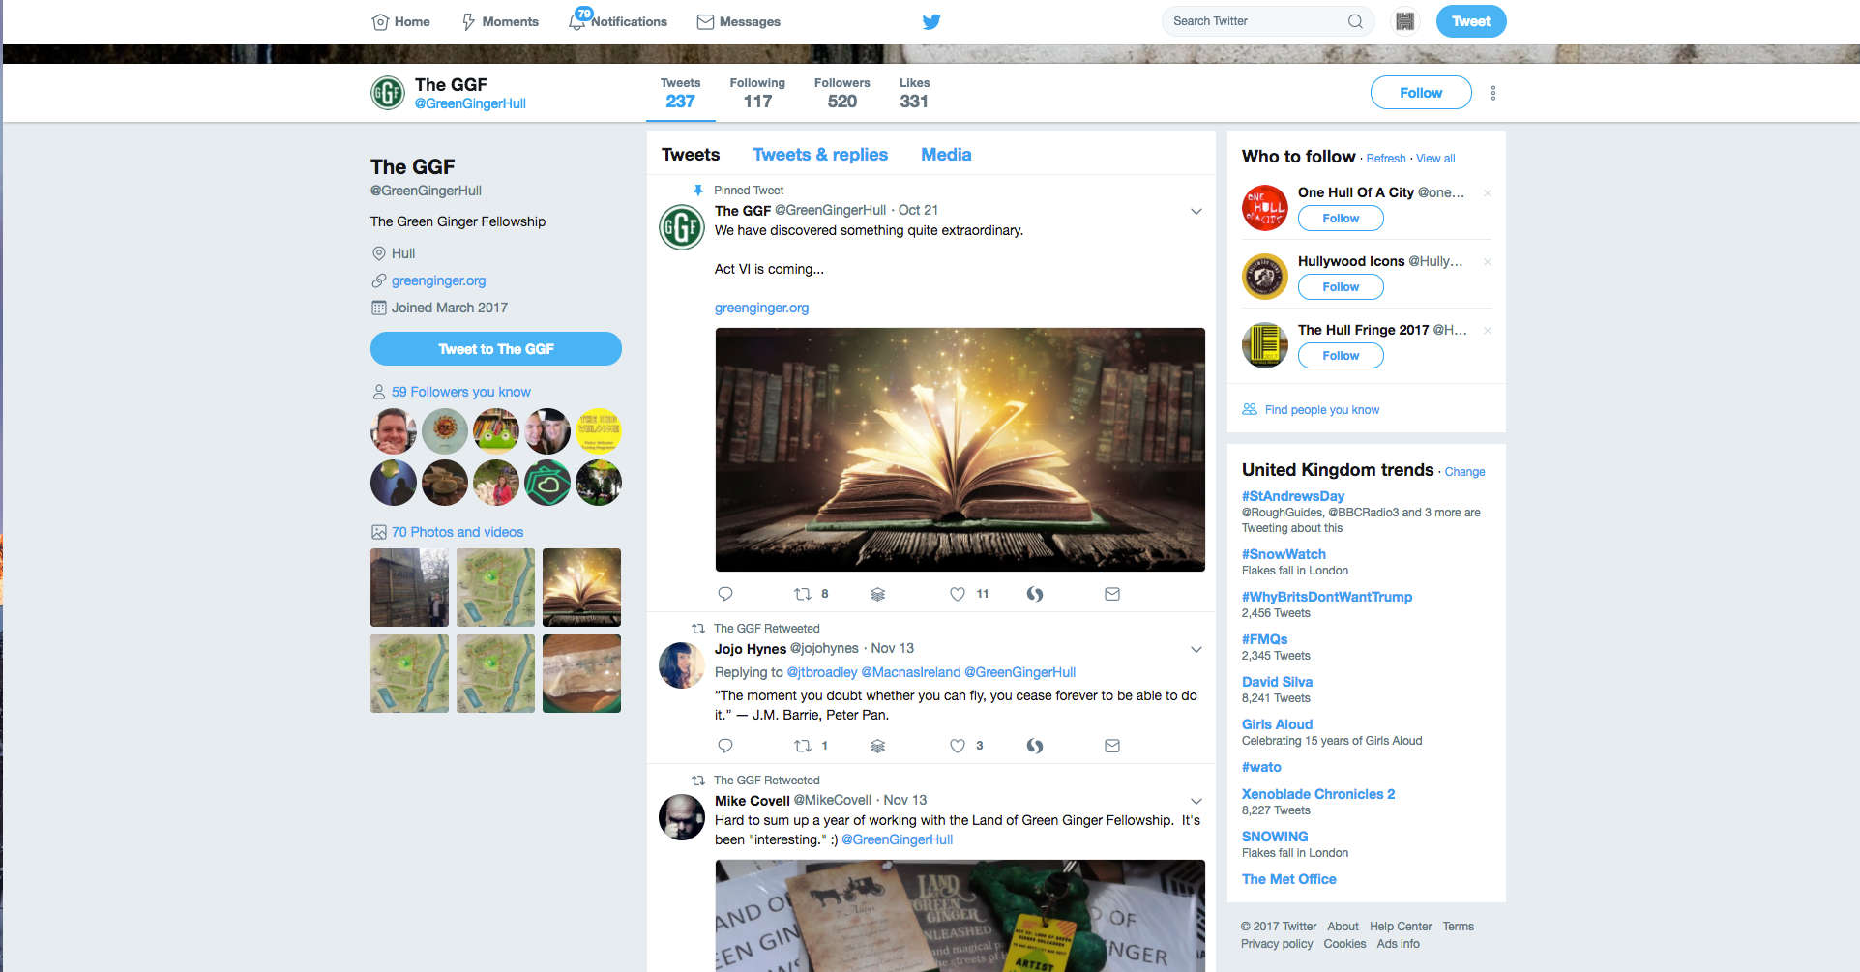This screenshot has width=1860, height=972.
Task: Click the search magnifier icon
Action: pos(1355,21)
